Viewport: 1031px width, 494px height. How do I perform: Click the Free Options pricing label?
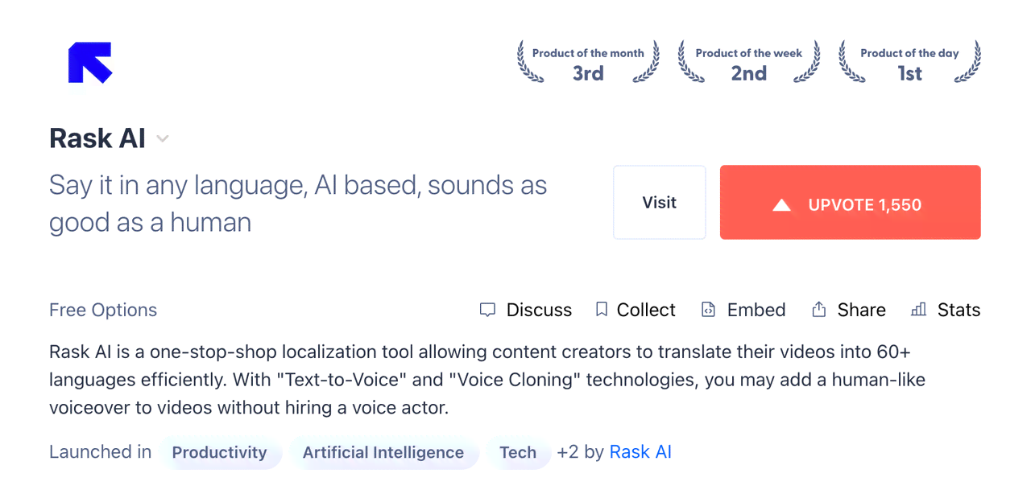coord(103,310)
